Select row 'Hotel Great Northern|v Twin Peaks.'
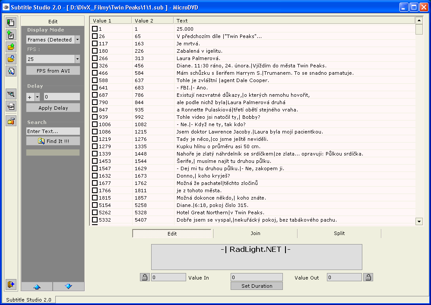The height and width of the screenshot is (305, 431). coord(253,212)
